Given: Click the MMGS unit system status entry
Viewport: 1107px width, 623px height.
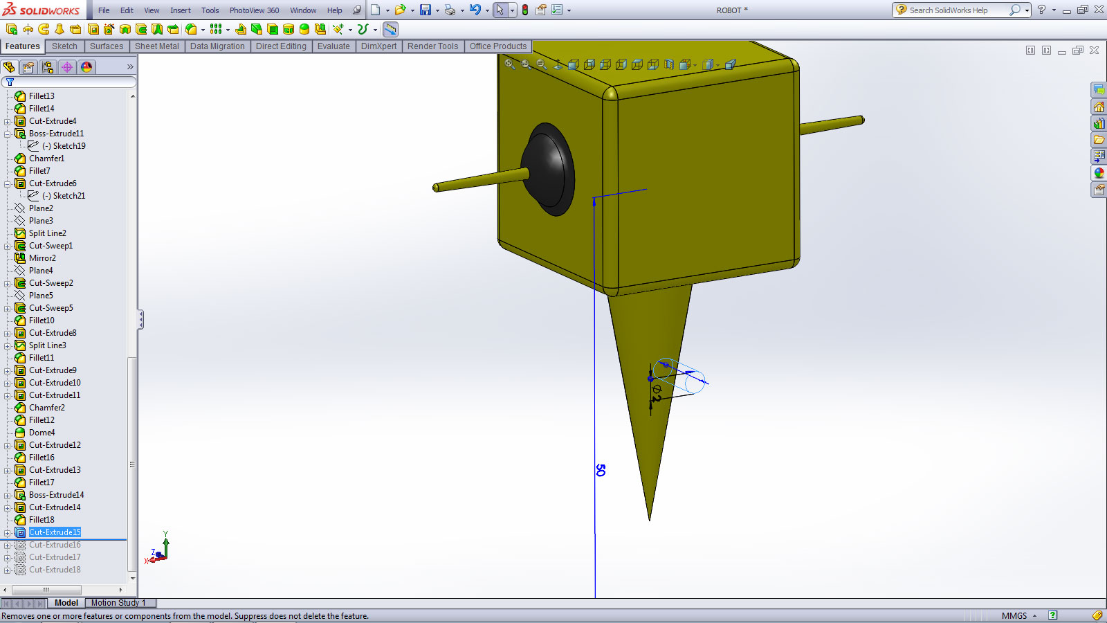Looking at the screenshot, I should click(x=1014, y=615).
